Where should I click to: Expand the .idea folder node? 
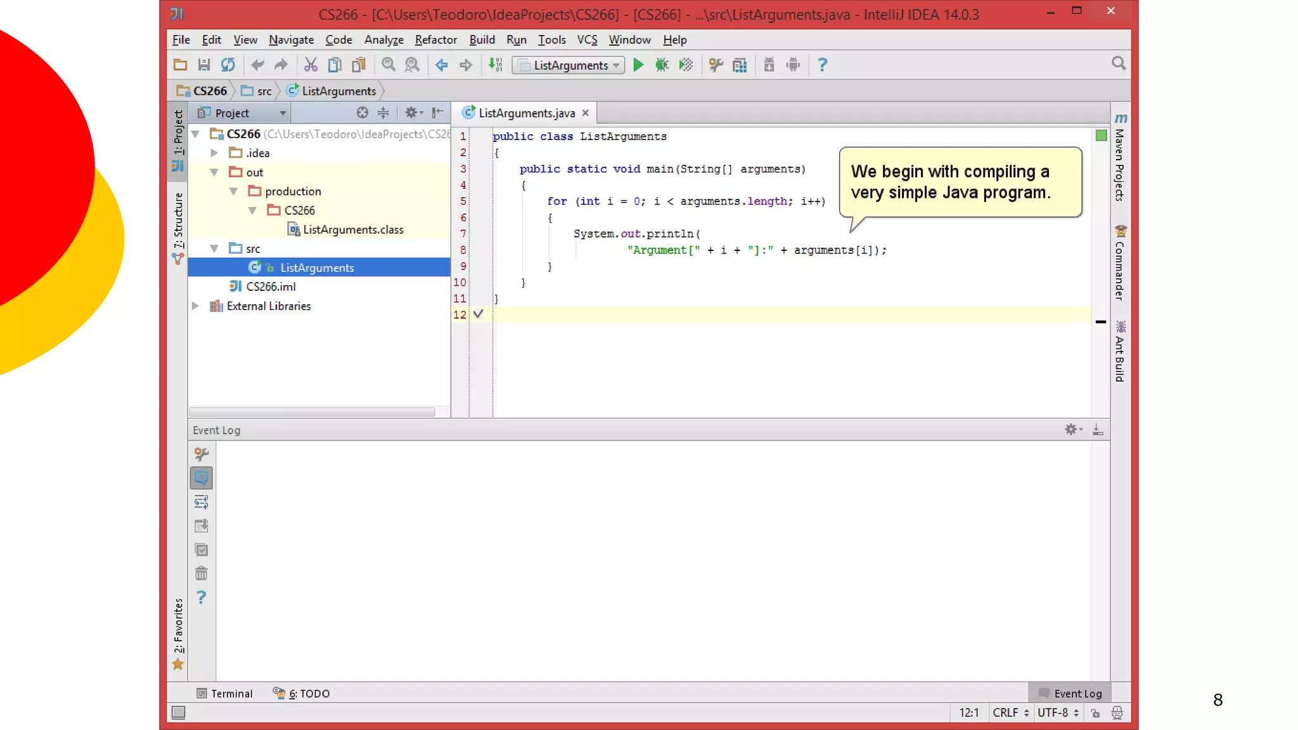click(x=214, y=153)
